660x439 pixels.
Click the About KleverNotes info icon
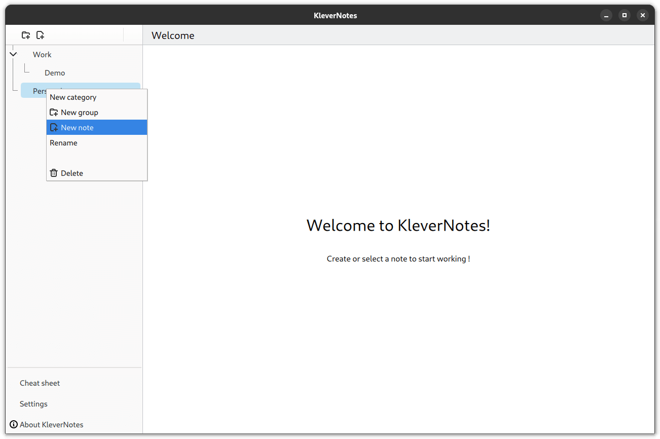pyautogui.click(x=14, y=425)
